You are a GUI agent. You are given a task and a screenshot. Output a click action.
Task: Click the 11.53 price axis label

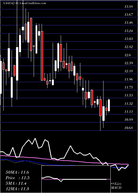coord(129,95)
